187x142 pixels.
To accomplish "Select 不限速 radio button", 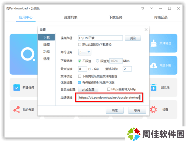I will [79, 61].
